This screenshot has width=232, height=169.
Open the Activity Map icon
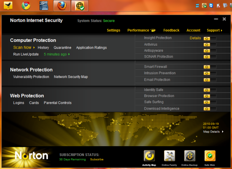(149, 156)
